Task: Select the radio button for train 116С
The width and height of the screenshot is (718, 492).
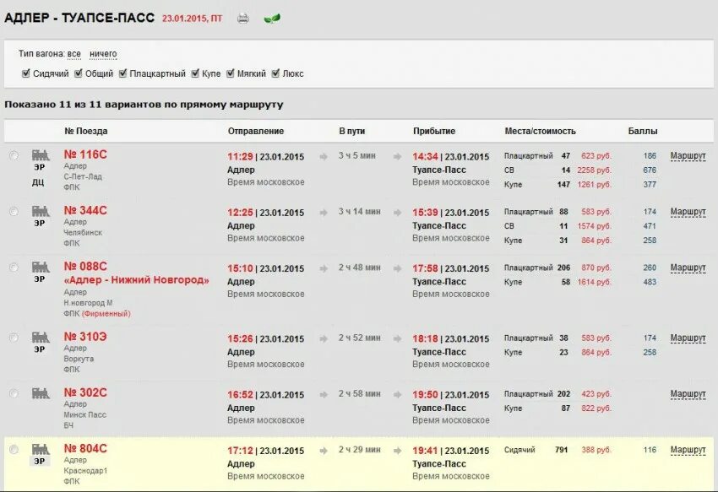Action: [14, 156]
